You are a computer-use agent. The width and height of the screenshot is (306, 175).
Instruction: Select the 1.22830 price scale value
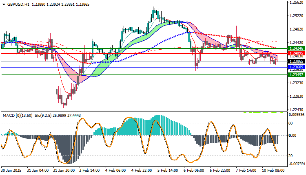click(x=297, y=96)
